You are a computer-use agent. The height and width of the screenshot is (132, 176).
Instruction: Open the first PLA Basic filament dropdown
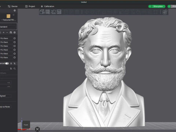tap(6, 38)
